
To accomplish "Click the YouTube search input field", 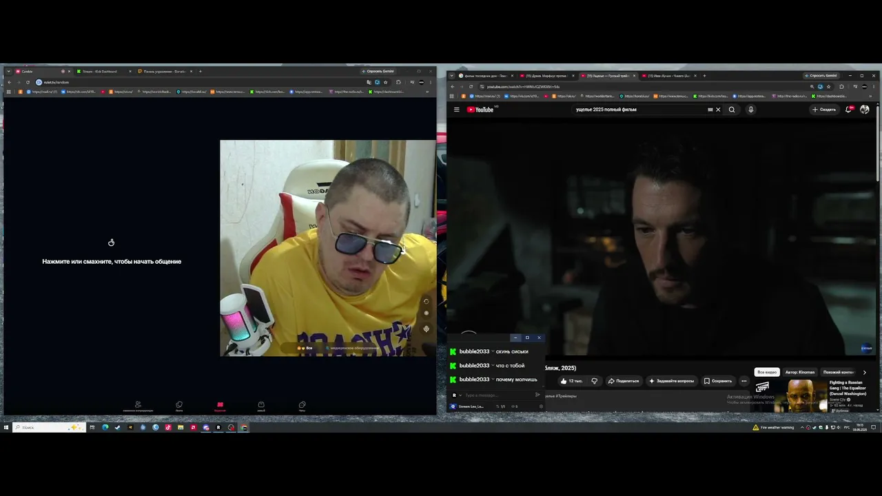I will [639, 110].
